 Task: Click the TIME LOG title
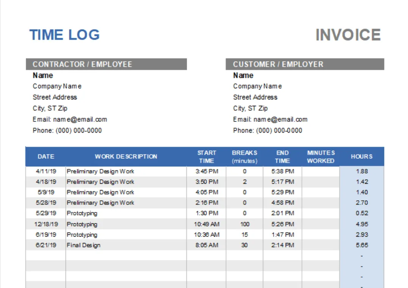(64, 35)
